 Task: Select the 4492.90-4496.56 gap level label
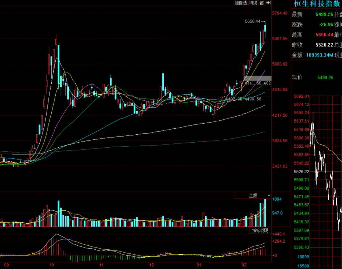tap(243, 99)
